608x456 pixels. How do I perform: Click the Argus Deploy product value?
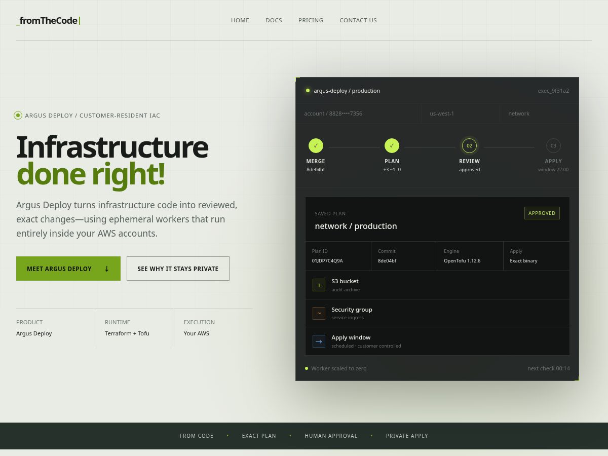(x=34, y=333)
